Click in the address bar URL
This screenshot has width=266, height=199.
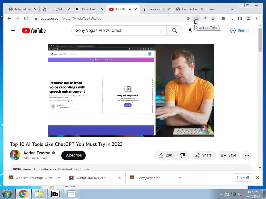[x=71, y=18]
